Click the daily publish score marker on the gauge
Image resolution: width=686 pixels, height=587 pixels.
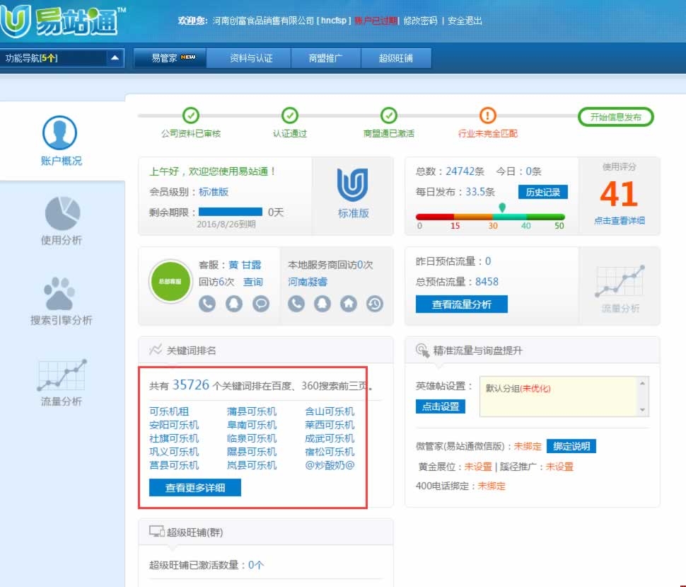(502, 207)
